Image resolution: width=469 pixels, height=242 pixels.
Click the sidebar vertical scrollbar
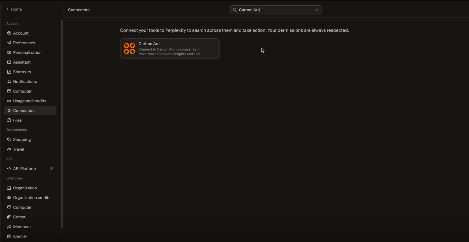point(62,124)
